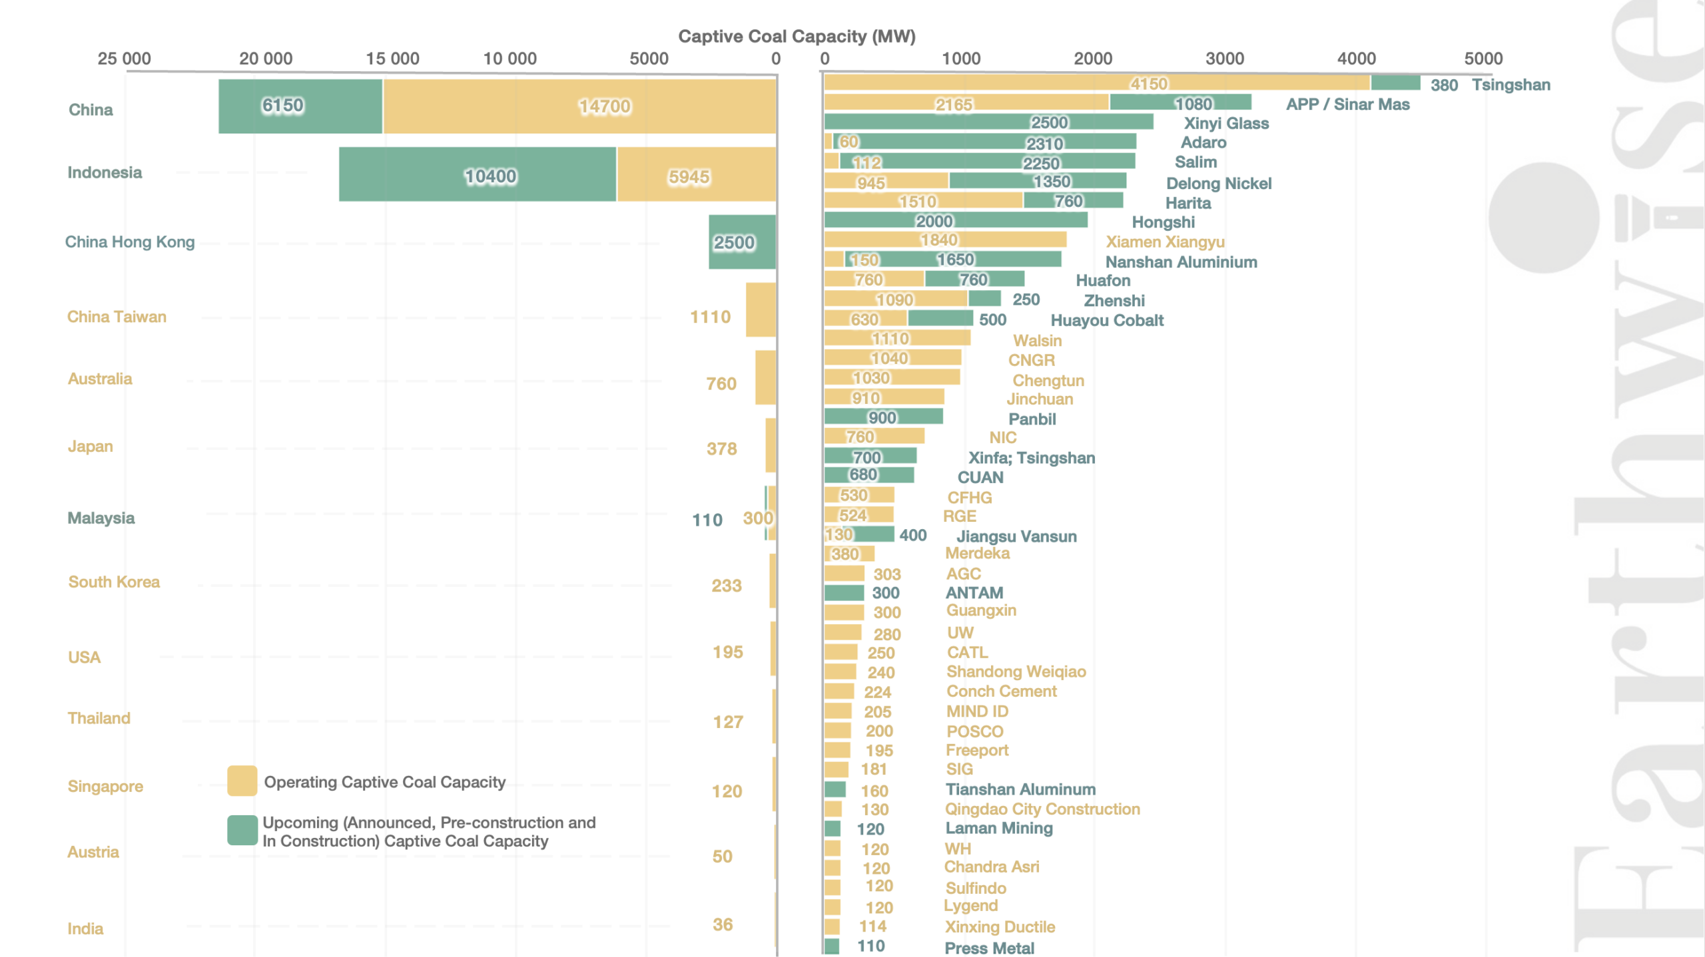Click the 'South Korea' label

[114, 582]
